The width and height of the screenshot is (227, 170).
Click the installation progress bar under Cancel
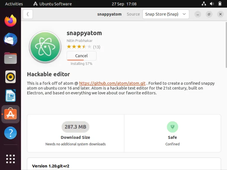[81, 60]
